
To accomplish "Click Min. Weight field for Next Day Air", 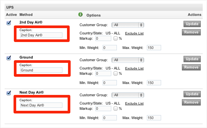I will coord(110,118).
